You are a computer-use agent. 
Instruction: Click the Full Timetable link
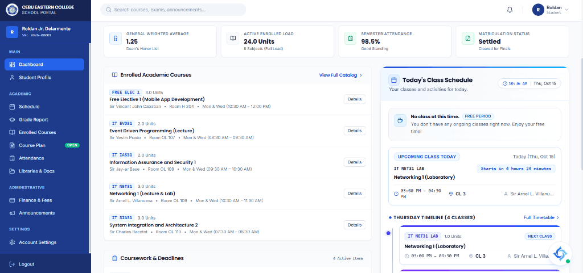point(541,217)
